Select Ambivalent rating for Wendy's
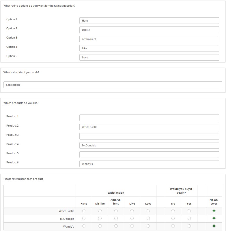Screen dimensions: 226x231 [116, 226]
